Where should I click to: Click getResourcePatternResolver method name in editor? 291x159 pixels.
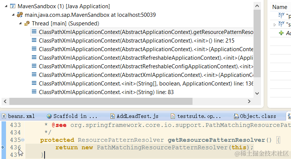click(216, 140)
